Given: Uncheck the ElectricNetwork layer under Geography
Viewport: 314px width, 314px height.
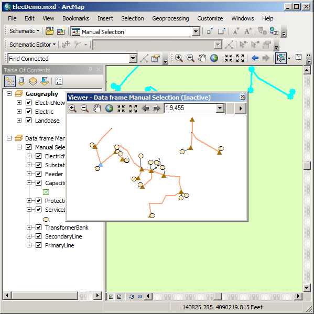Looking at the screenshot, I should click(x=29, y=103).
